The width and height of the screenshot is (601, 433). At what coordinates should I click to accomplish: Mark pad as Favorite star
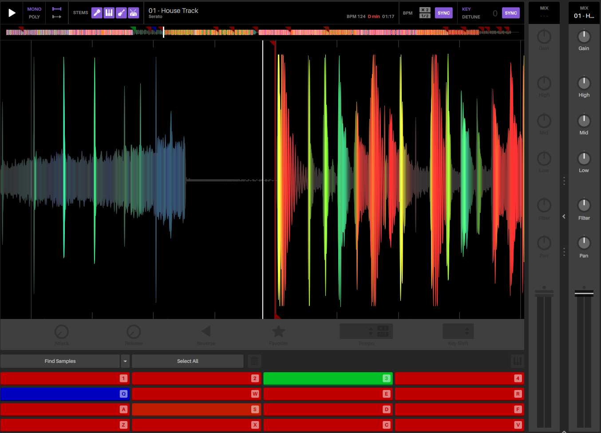278,331
